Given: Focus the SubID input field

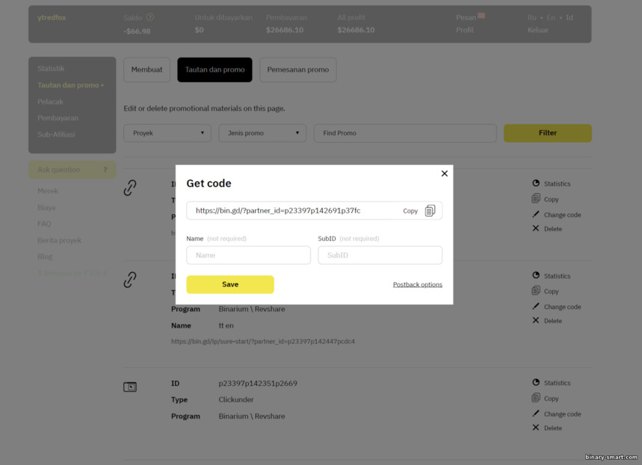Looking at the screenshot, I should (380, 255).
